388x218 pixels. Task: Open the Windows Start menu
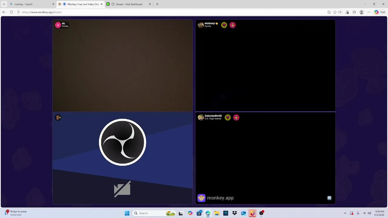click(127, 213)
